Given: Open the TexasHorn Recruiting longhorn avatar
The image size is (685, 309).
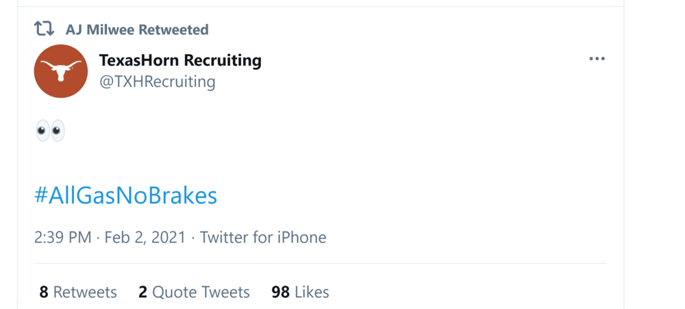Looking at the screenshot, I should tap(61, 71).
